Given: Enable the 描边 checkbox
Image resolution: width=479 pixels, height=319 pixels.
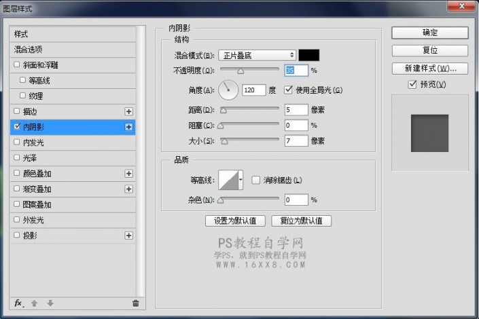Looking at the screenshot, I should [17, 111].
